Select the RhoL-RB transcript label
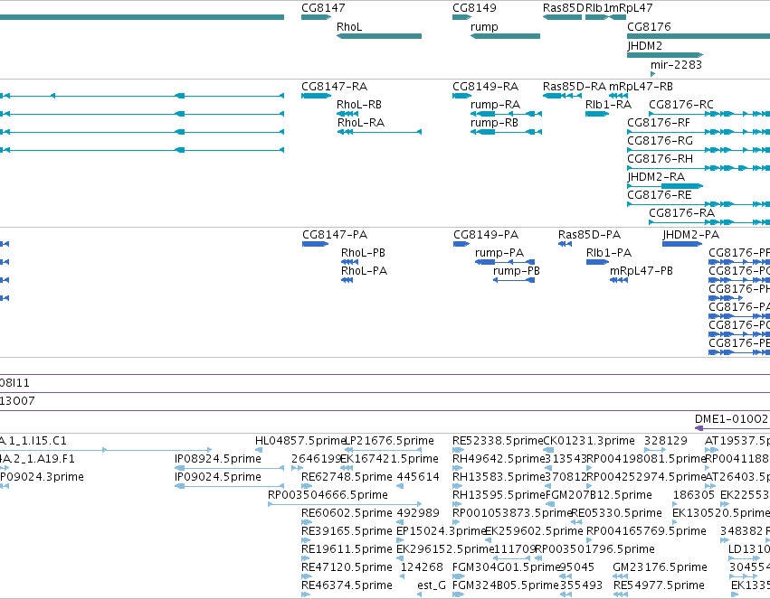The image size is (770, 599). point(359,105)
